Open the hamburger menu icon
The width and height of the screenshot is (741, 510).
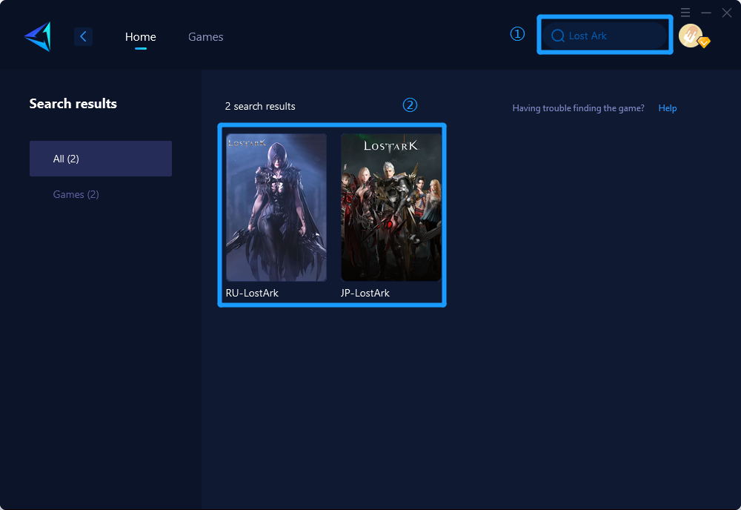point(685,13)
